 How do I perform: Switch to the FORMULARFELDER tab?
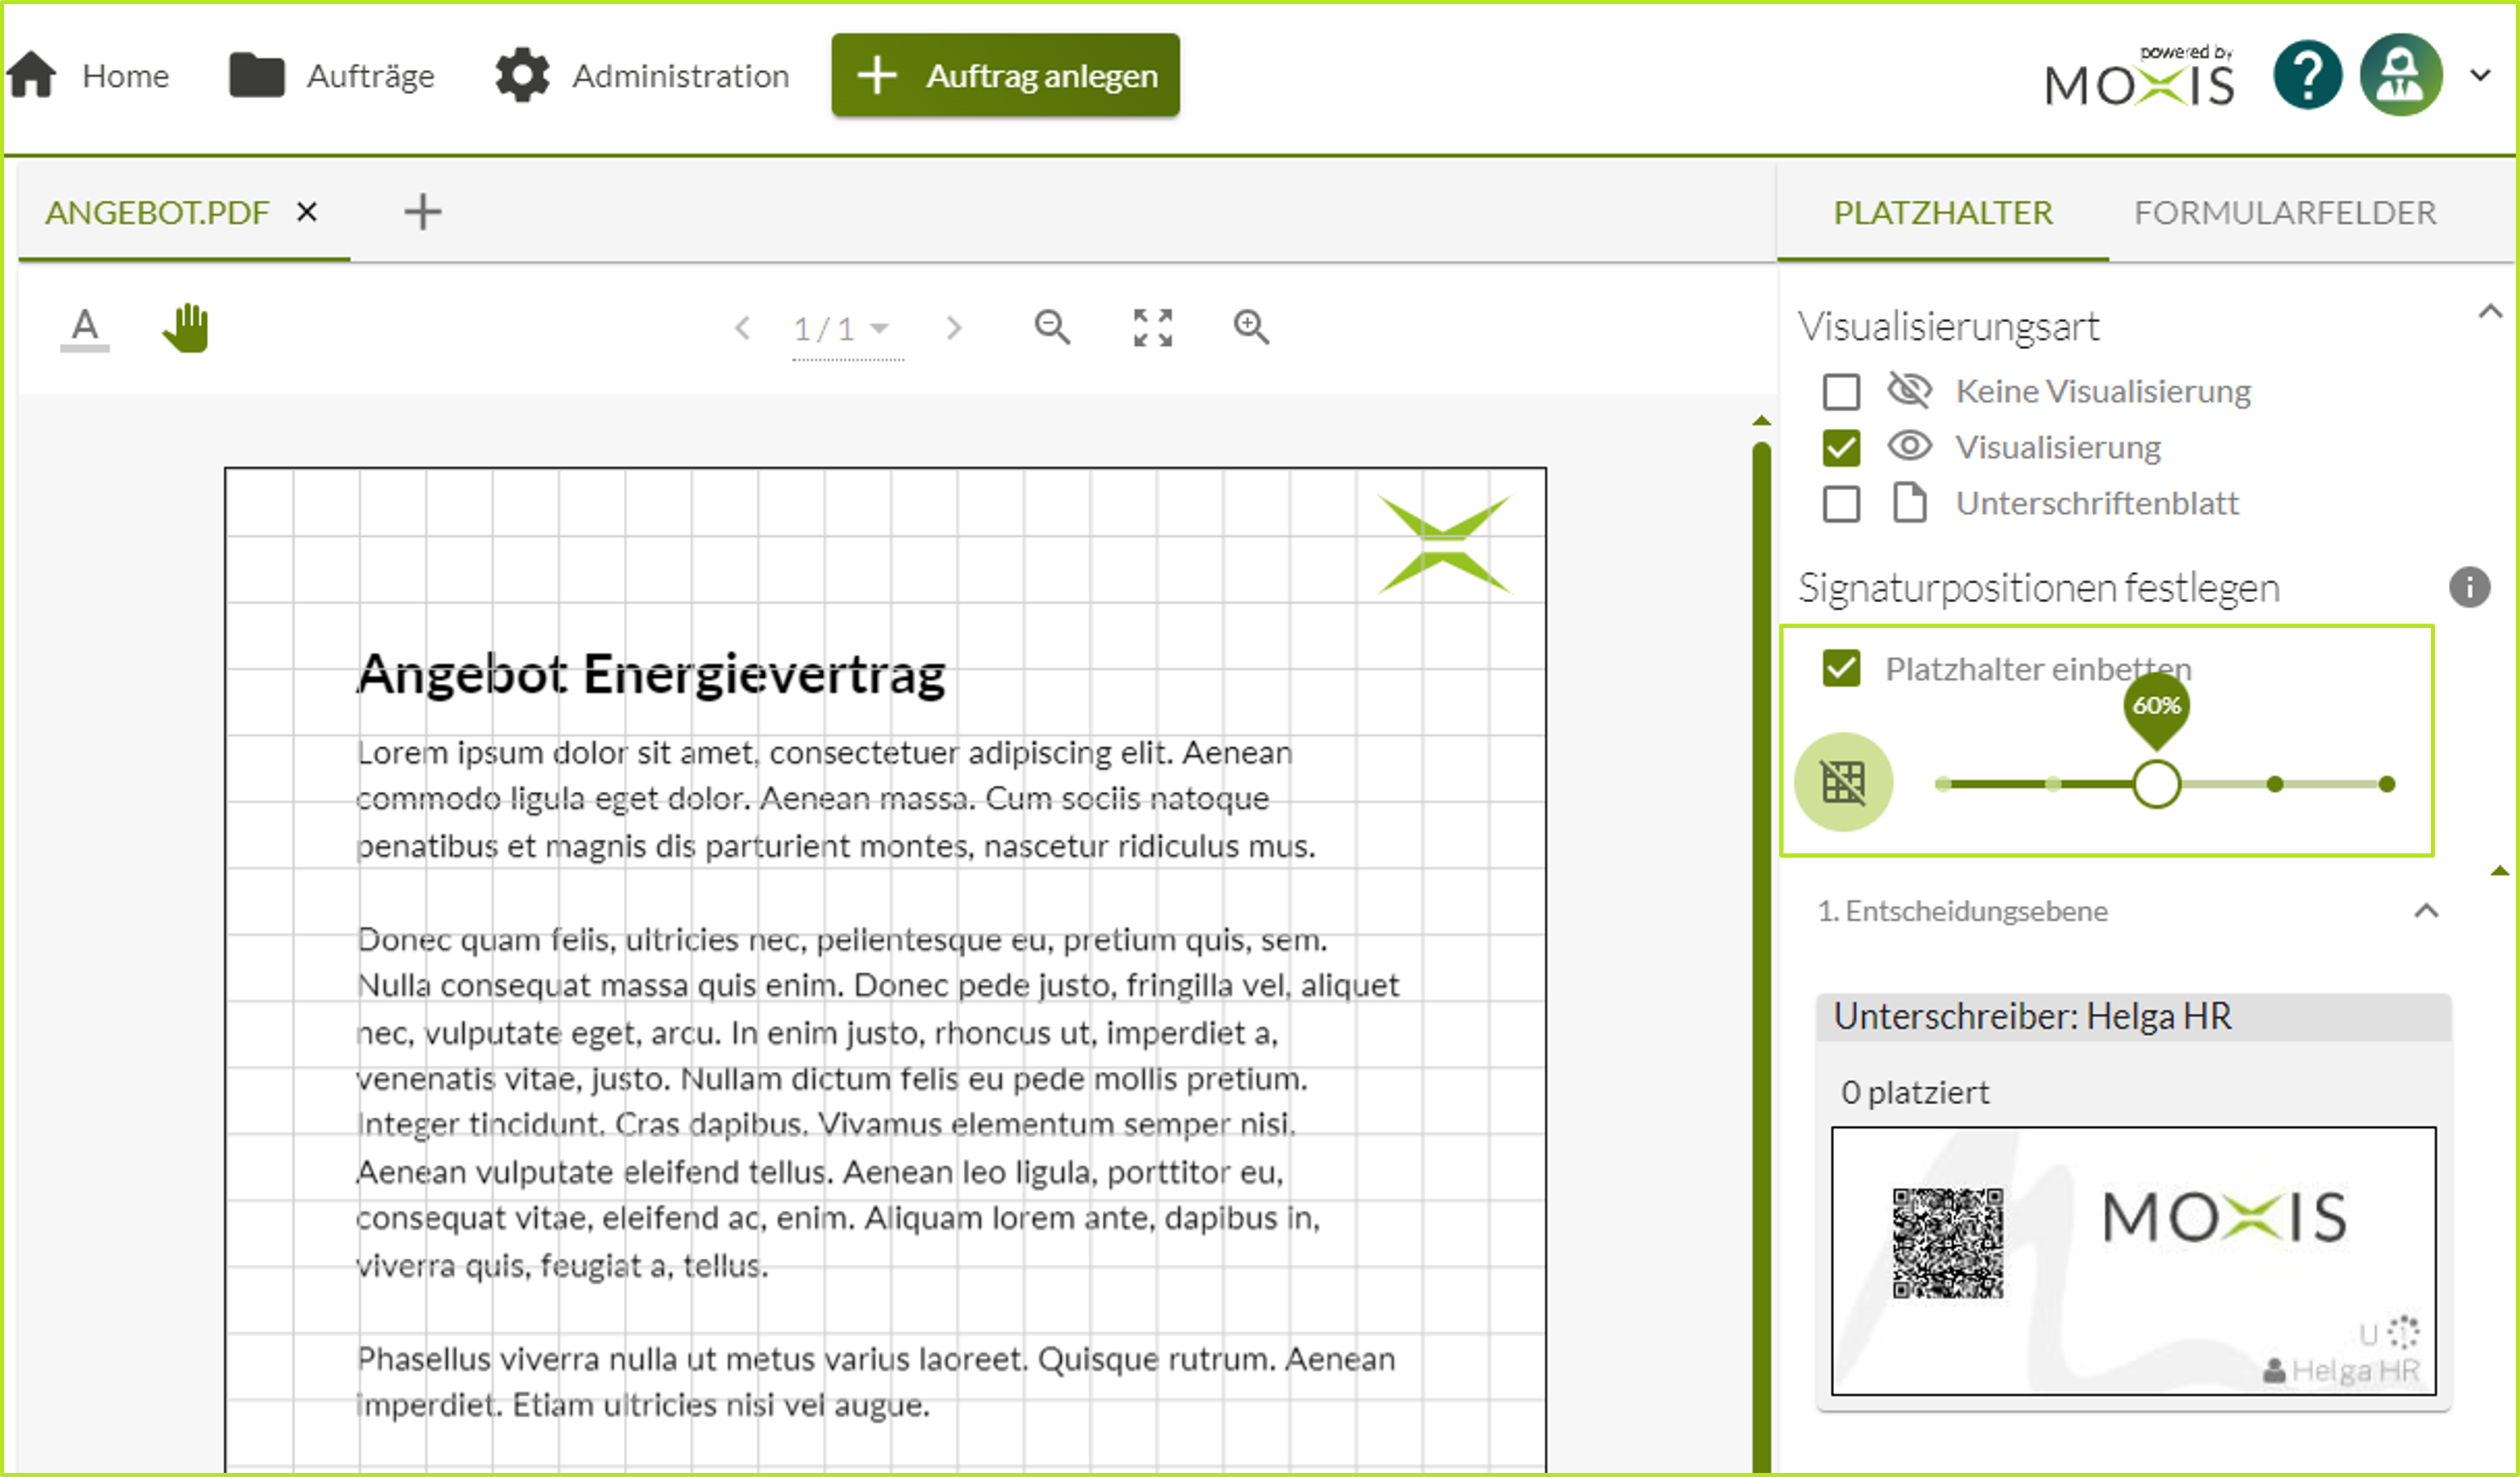tap(2284, 212)
